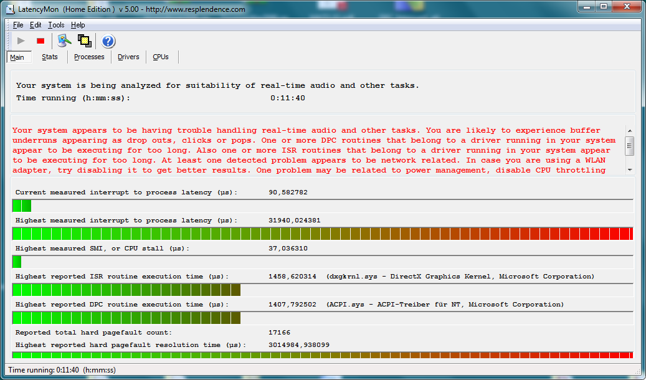The width and height of the screenshot is (646, 380).
Task: Click the red warning message text
Action: 314,150
